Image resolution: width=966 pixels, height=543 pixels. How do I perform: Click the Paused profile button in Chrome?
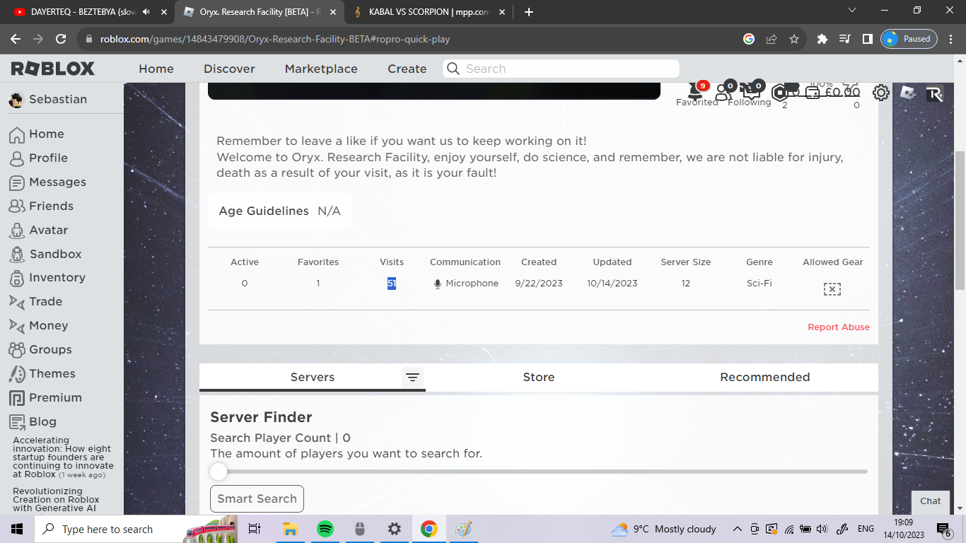point(909,40)
